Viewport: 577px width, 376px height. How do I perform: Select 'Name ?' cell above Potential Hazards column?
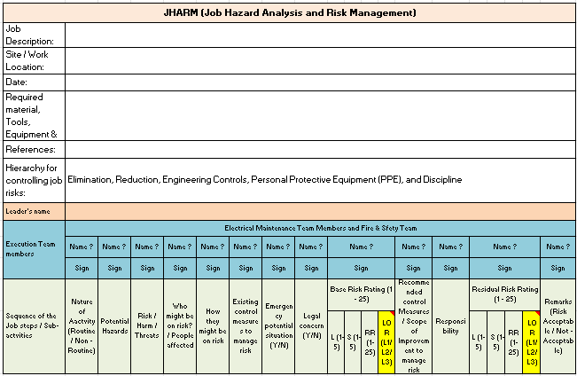(114, 247)
